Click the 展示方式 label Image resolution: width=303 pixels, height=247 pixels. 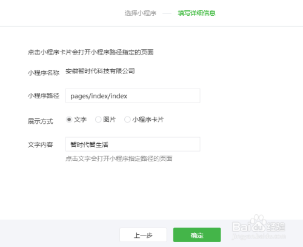pyautogui.click(x=41, y=121)
